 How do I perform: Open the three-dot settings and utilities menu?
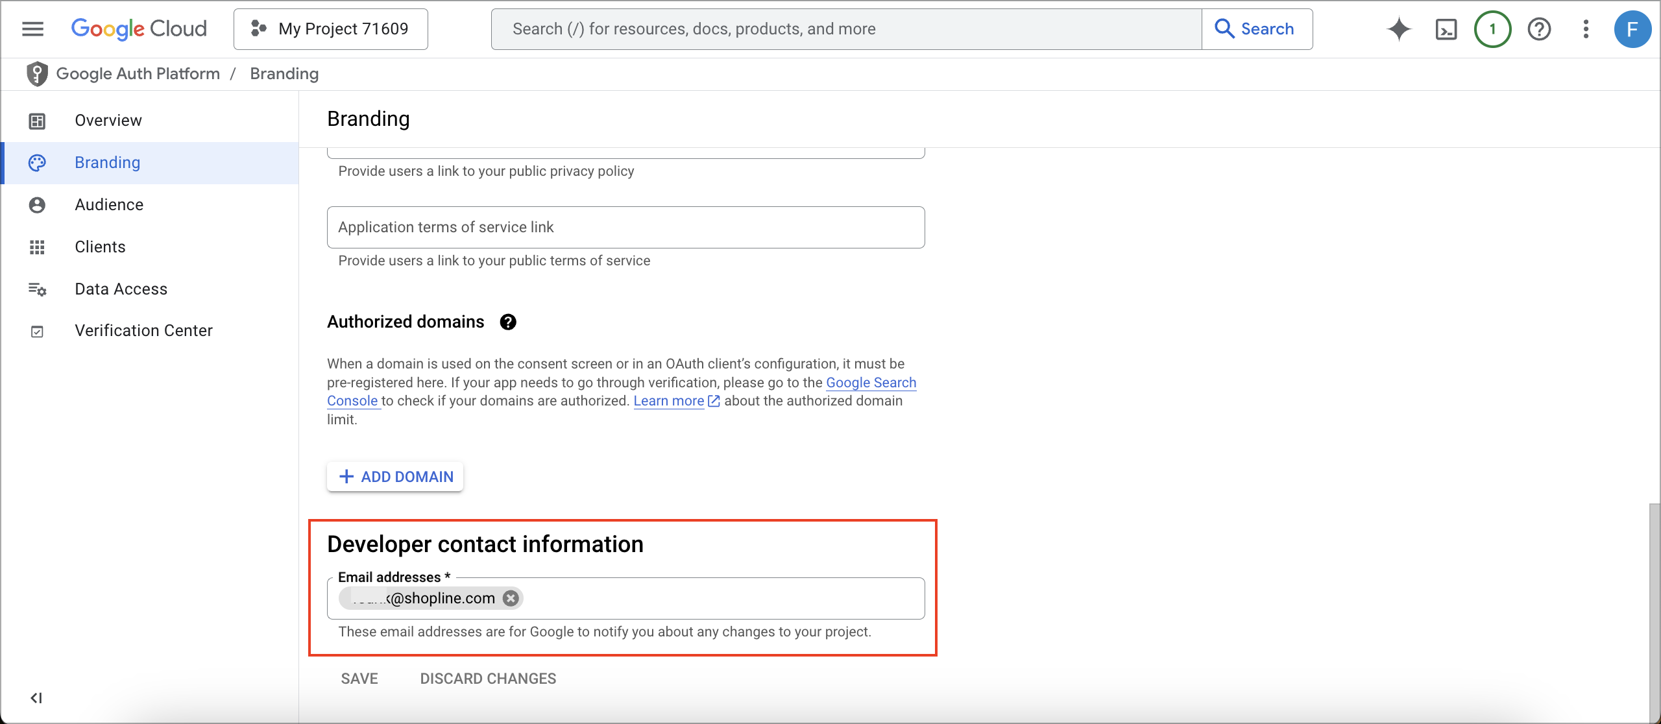tap(1586, 29)
